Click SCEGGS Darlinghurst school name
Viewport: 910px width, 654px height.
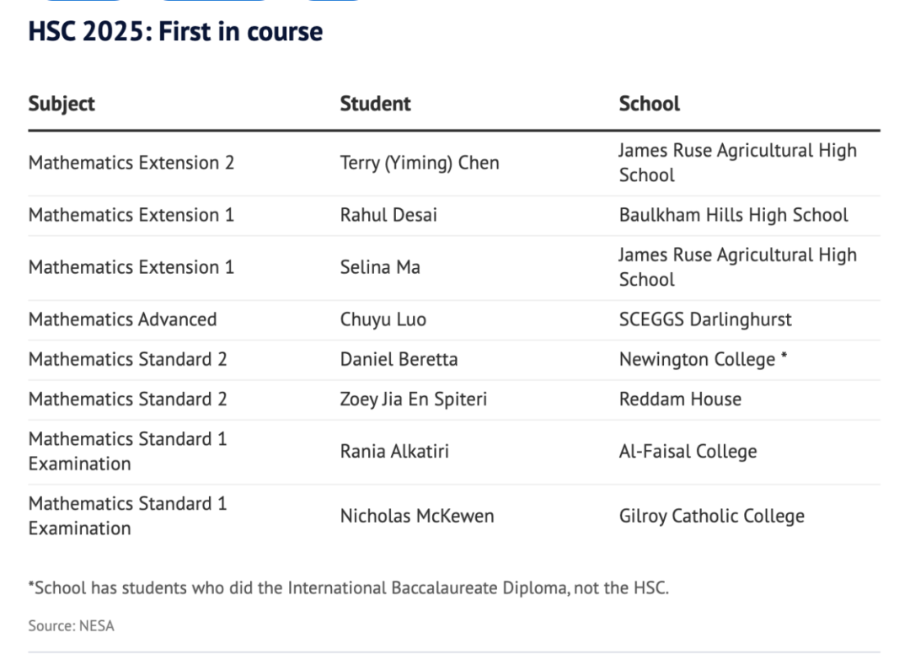click(705, 319)
